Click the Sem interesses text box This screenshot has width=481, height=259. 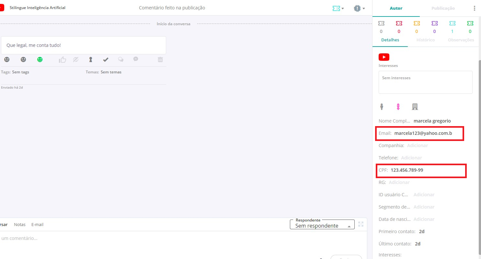coord(425,82)
